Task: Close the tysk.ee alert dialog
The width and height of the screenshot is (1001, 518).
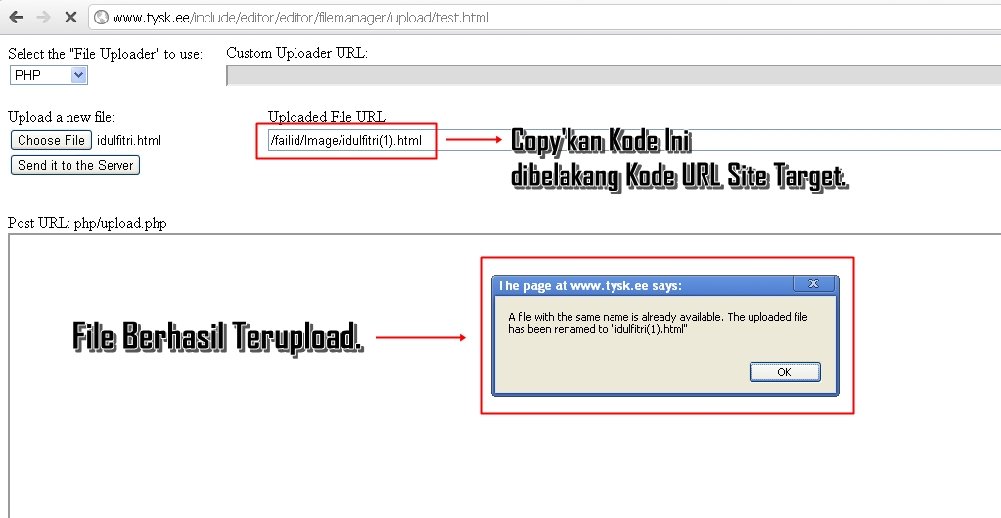Action: click(x=813, y=283)
